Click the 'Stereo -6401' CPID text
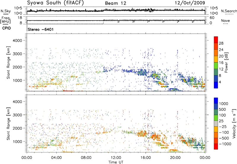 41,29
